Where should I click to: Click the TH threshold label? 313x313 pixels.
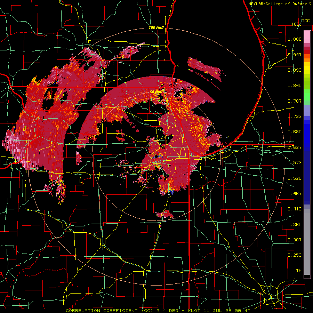click(299, 271)
